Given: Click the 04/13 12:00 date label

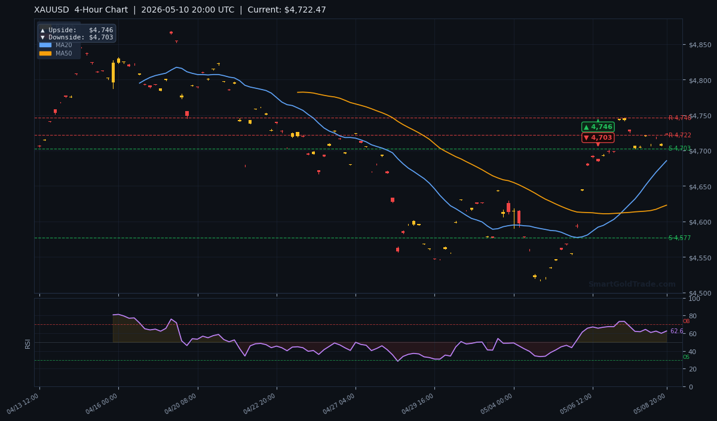Looking at the screenshot, I should tap(24, 404).
